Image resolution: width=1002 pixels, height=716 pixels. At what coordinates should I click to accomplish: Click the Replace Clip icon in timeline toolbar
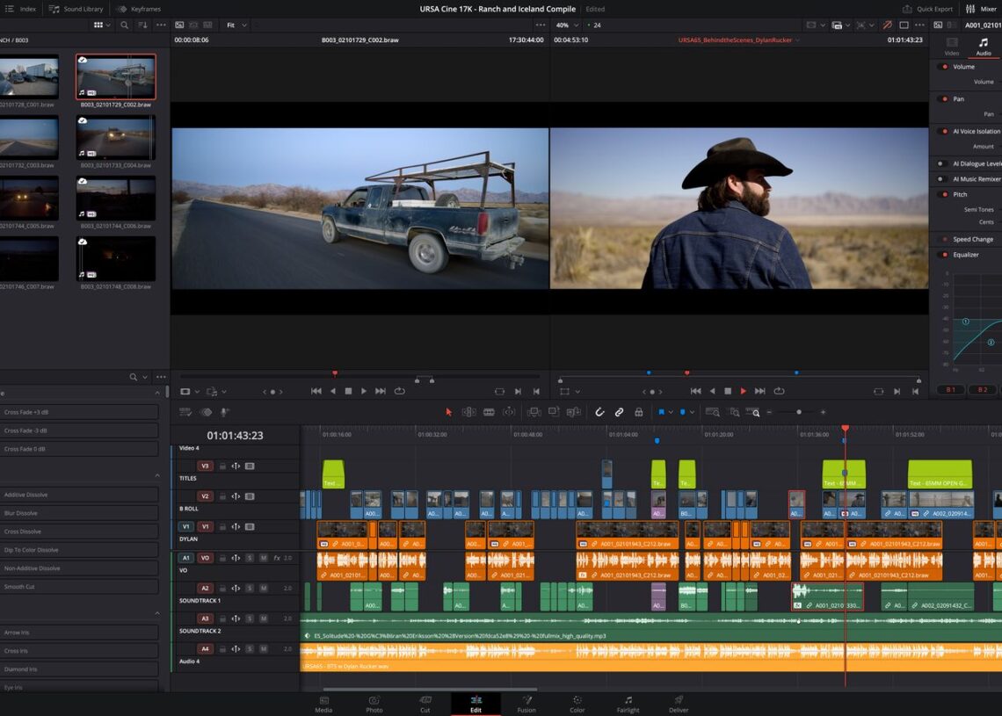click(x=574, y=412)
